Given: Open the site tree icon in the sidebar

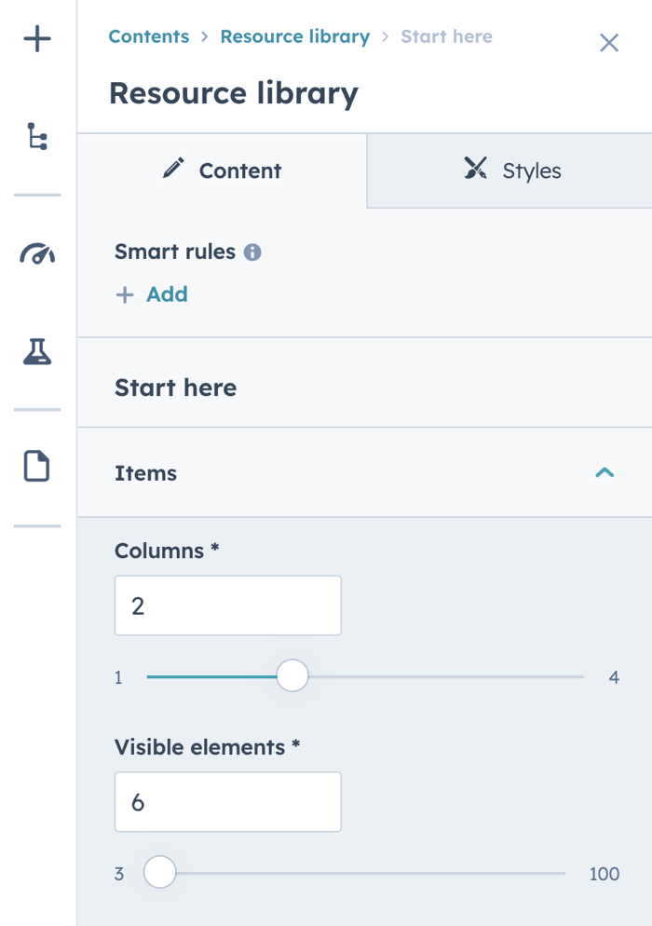Looking at the screenshot, I should [x=35, y=134].
